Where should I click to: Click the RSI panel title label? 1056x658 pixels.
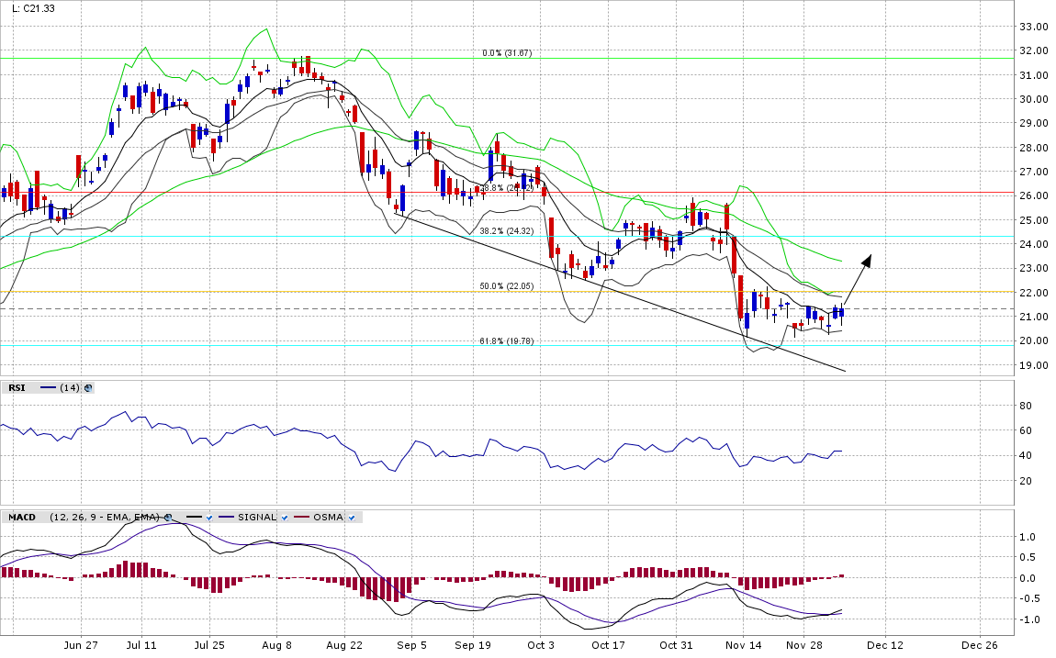pyautogui.click(x=17, y=388)
